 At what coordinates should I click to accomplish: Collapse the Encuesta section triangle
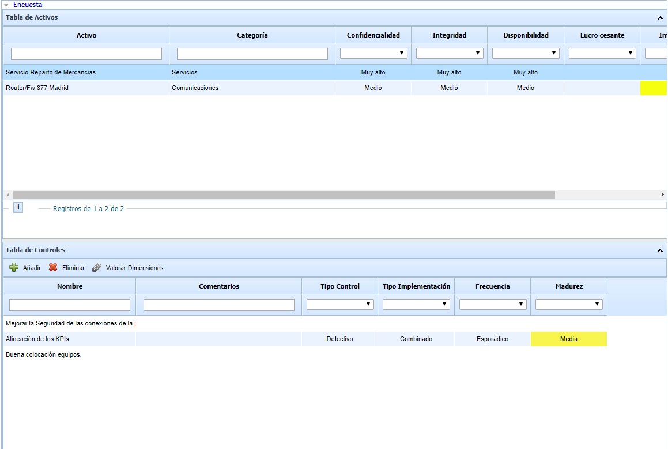[6, 5]
